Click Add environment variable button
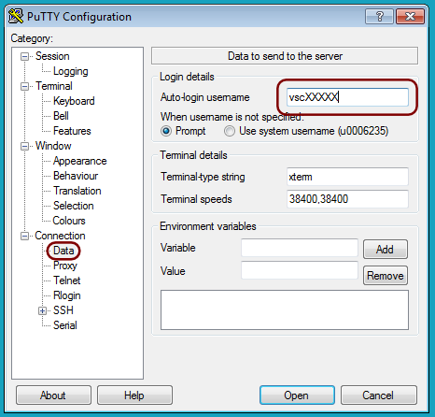The image size is (435, 417). pos(386,250)
